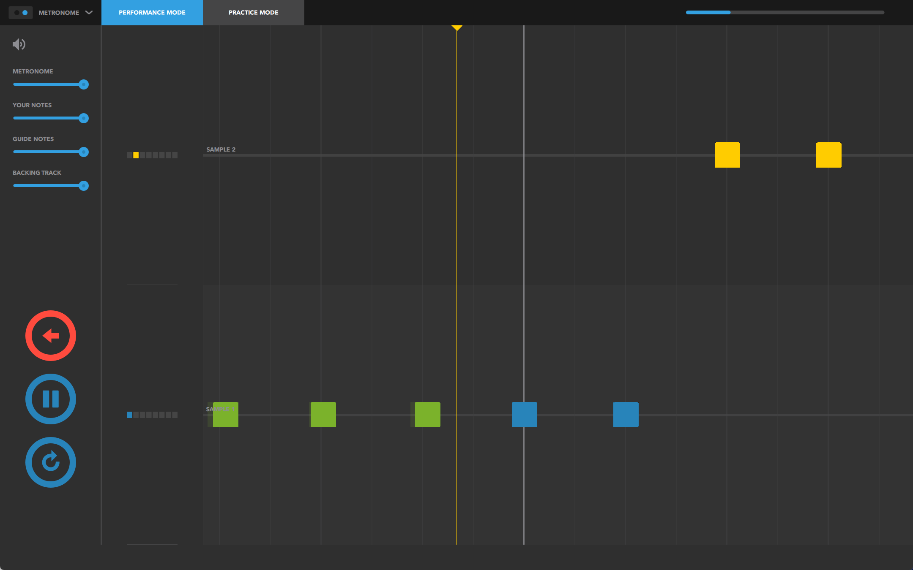Toggle the metronome switch in the top bar
The image size is (913, 570).
(x=21, y=13)
